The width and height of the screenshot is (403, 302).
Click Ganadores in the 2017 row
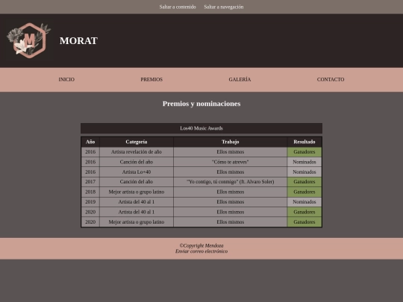tap(304, 182)
